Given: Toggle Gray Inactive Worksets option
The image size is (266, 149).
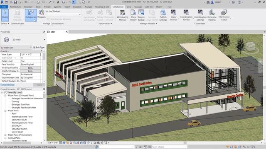Looking at the screenshot, I should [59, 19].
